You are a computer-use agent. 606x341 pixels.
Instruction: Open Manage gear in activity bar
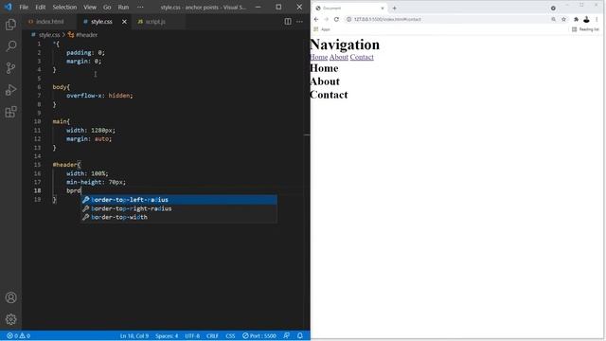coord(10,319)
